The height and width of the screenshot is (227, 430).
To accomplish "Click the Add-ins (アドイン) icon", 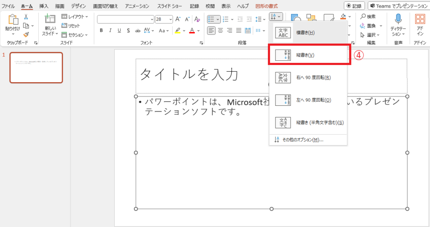I will (420, 19).
